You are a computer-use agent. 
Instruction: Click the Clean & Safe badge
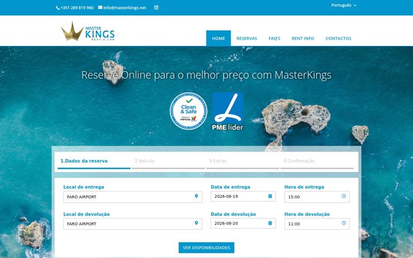[x=189, y=111]
